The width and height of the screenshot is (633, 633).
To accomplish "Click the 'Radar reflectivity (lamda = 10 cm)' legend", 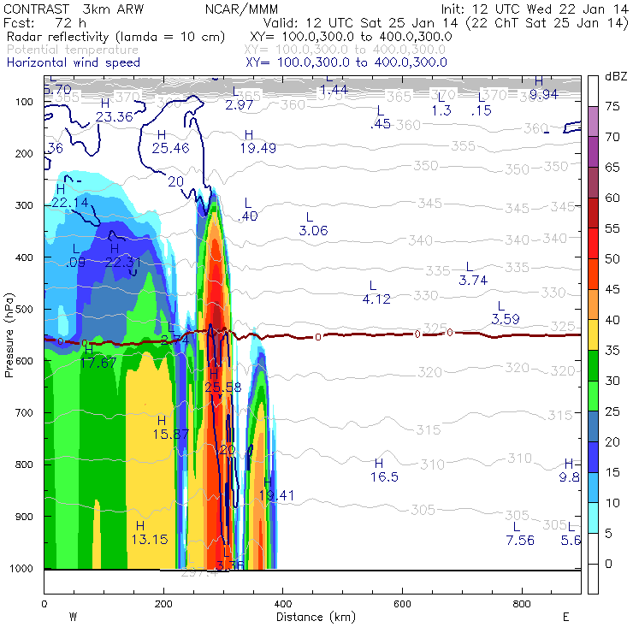I will coord(115,37).
